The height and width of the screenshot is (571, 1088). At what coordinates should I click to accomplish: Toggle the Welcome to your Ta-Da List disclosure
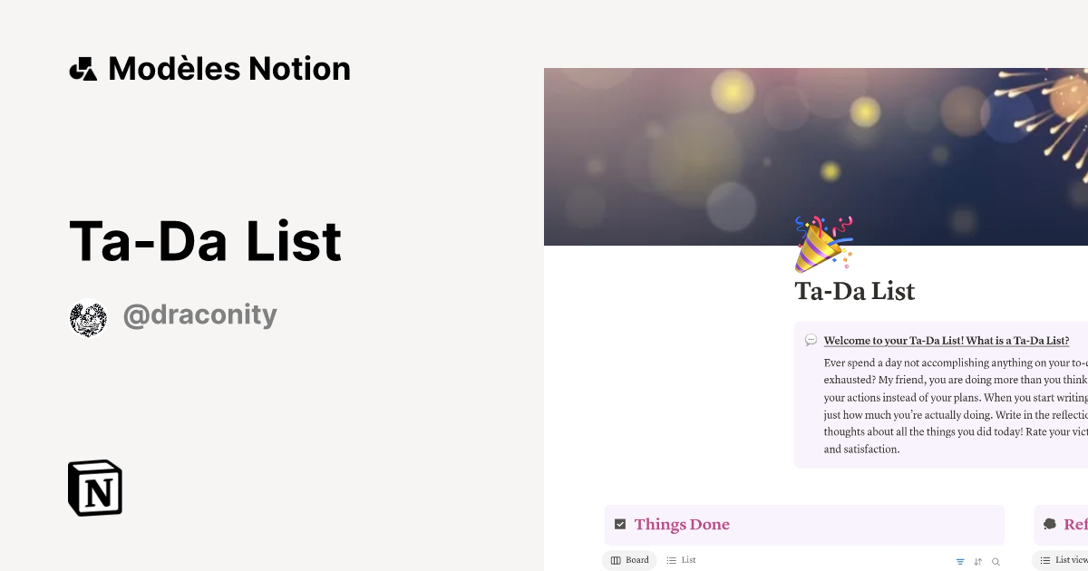point(947,340)
